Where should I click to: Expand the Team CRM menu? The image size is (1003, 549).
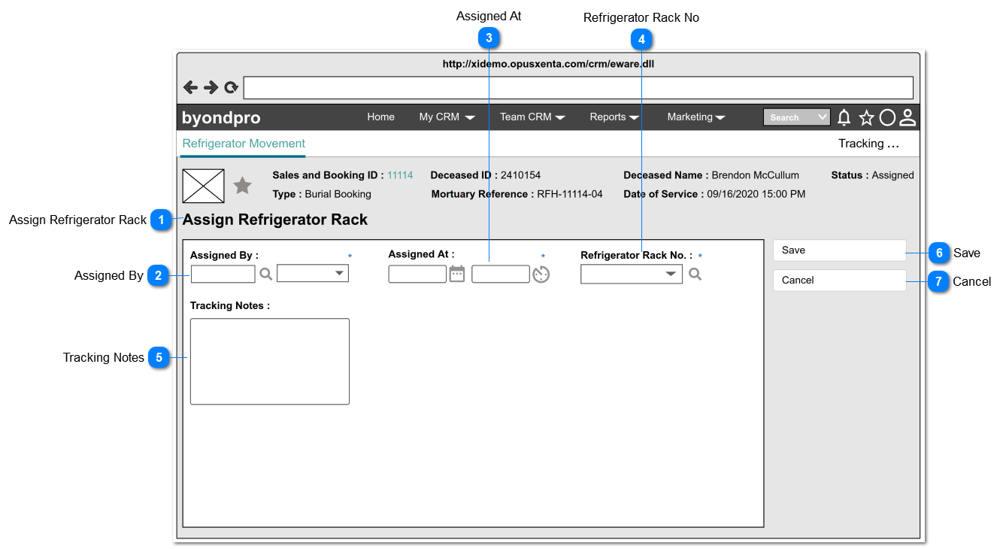[x=532, y=117]
